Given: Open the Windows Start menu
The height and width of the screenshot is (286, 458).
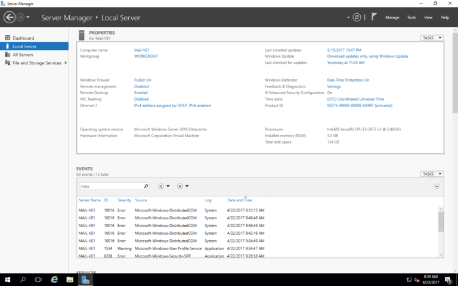Looking at the screenshot, I should [x=8, y=279].
